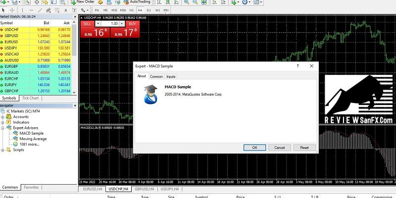The height and width of the screenshot is (198, 396).
Task: Collapse the Expert Advisors tree node
Action: click(3, 128)
